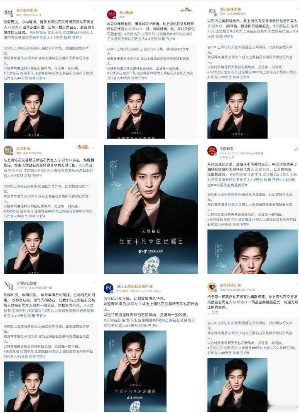
Task: Open the SDE上海钻石交易所 username link
Action: tap(132, 286)
